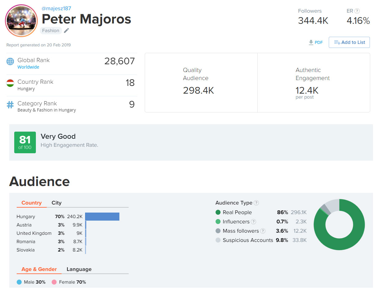This screenshot has height=300, width=390.
Task: Click the Add to List button
Action: click(349, 42)
